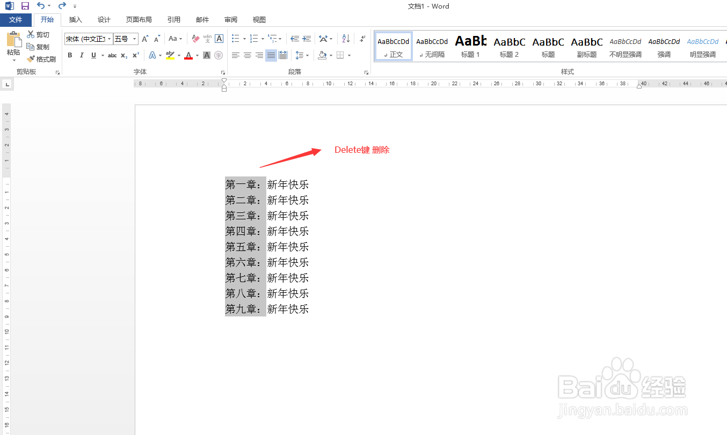
Task: Click the Show paragraph marks icon
Action: [362, 39]
